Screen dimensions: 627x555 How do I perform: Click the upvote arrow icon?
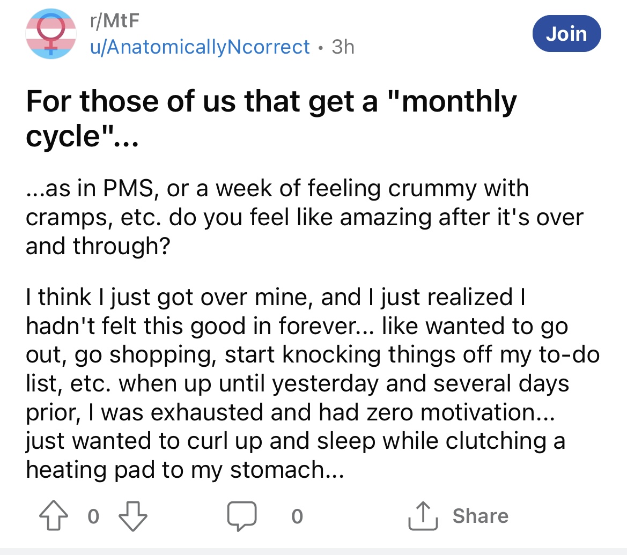click(x=53, y=516)
